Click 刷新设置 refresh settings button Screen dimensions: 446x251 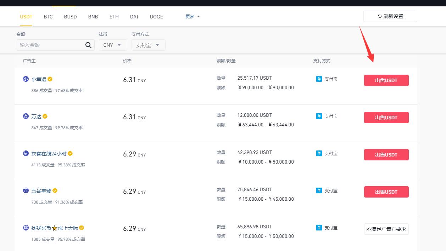tap(390, 16)
